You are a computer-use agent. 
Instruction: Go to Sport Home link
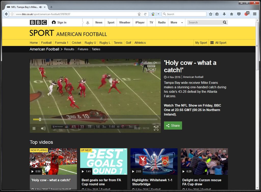pyautogui.click(x=34, y=43)
